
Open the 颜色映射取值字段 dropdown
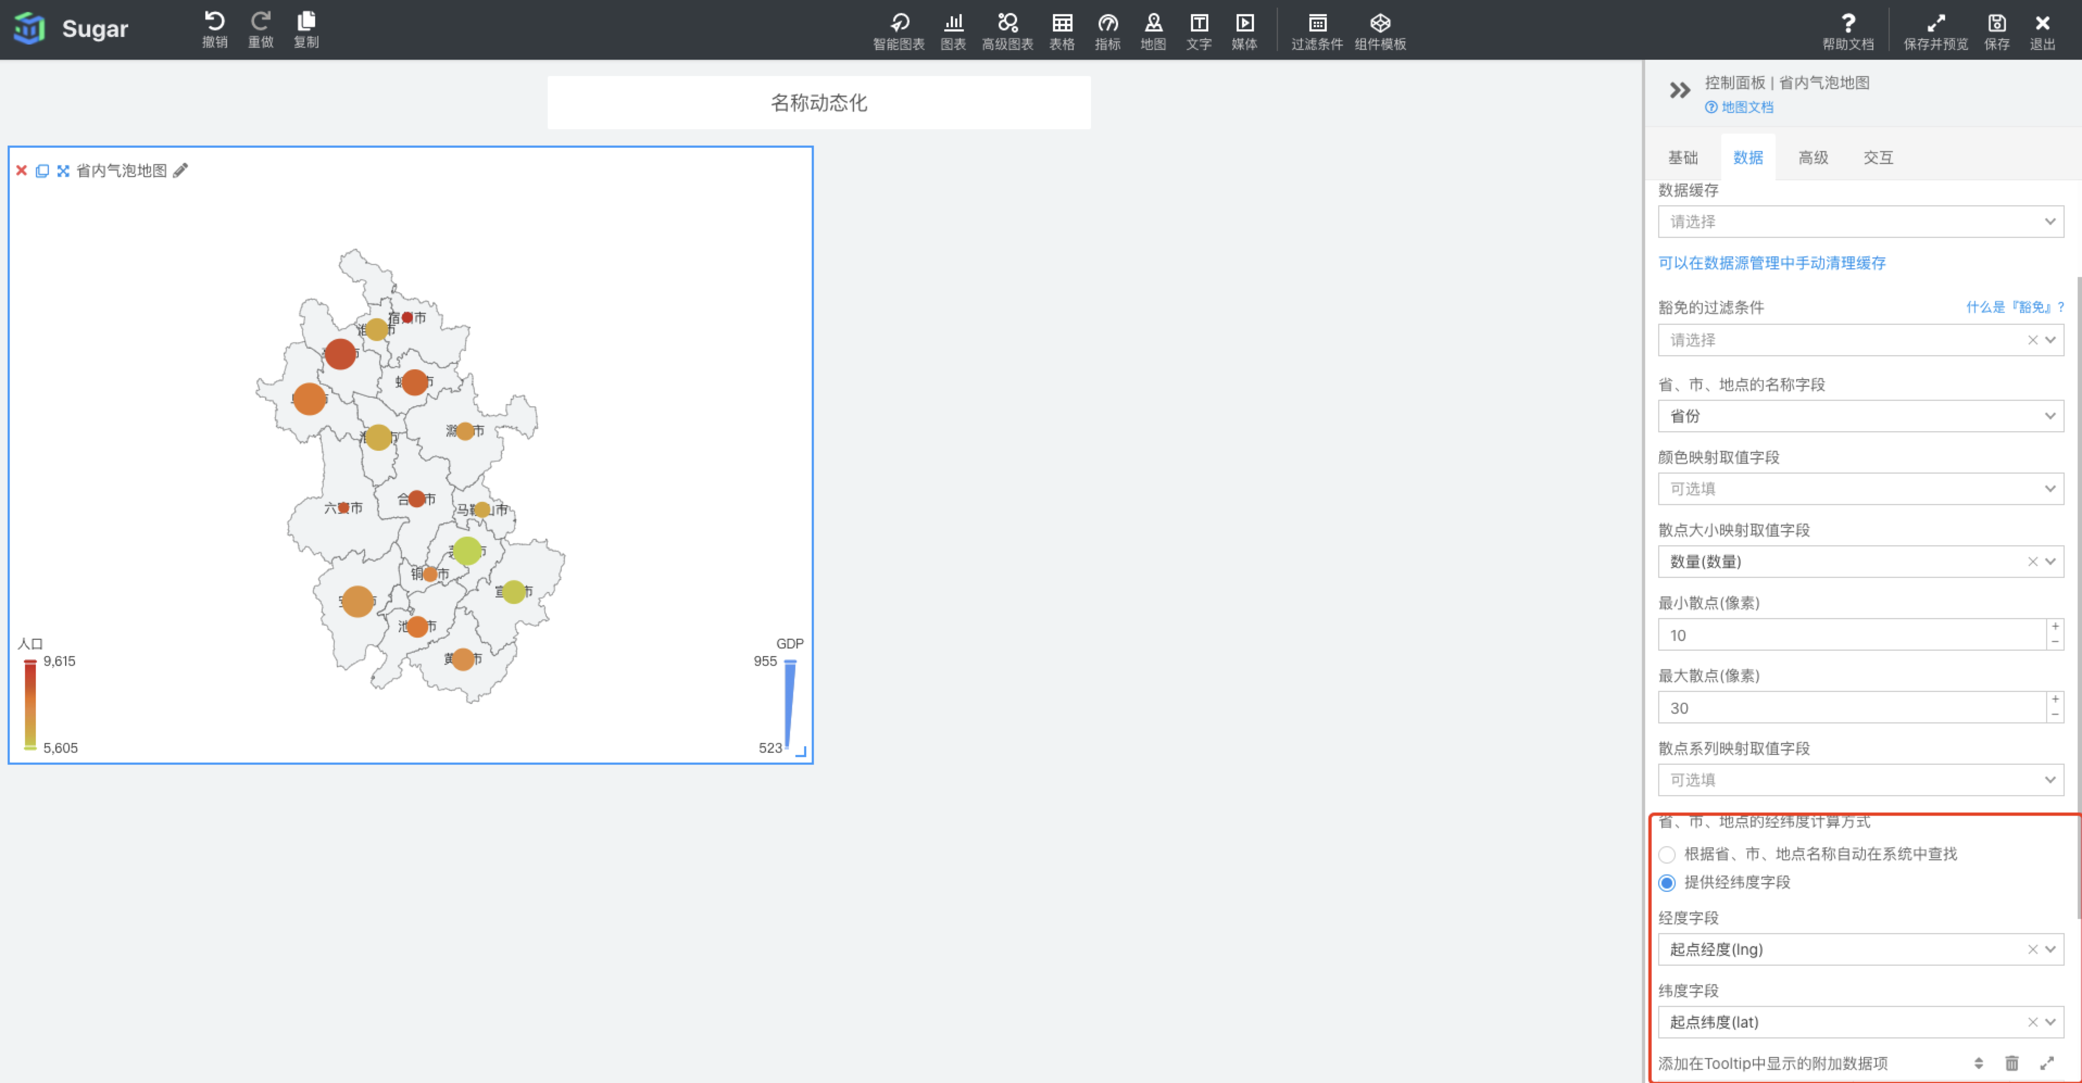click(1860, 489)
